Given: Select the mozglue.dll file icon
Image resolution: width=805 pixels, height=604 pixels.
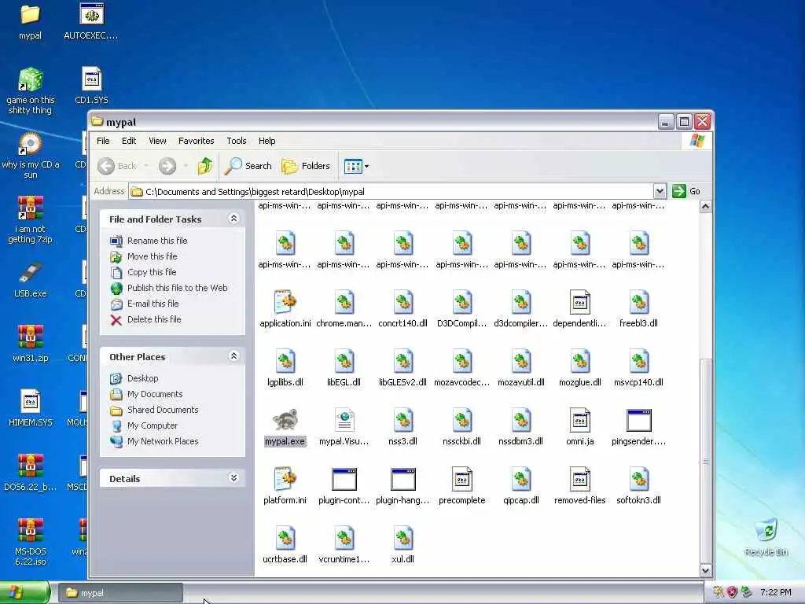Looking at the screenshot, I should (x=579, y=361).
